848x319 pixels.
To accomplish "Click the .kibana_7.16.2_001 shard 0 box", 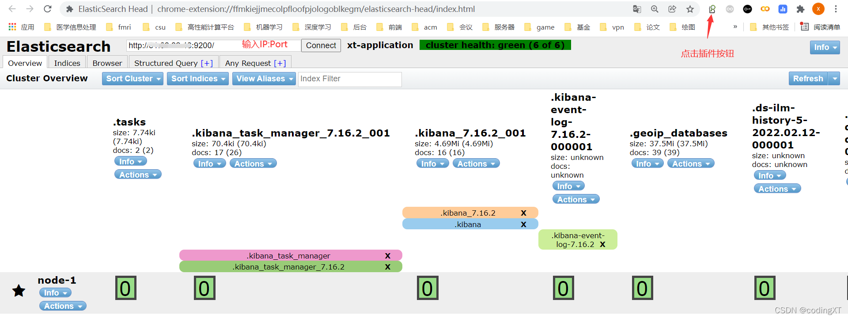I will click(x=428, y=288).
